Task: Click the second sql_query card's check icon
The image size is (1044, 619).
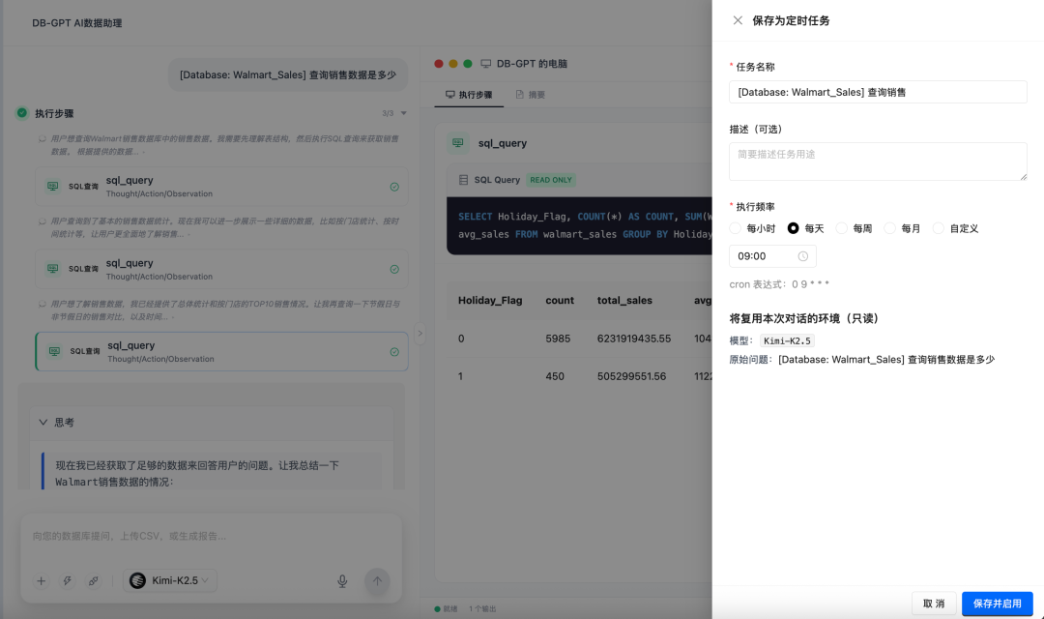Action: (394, 269)
